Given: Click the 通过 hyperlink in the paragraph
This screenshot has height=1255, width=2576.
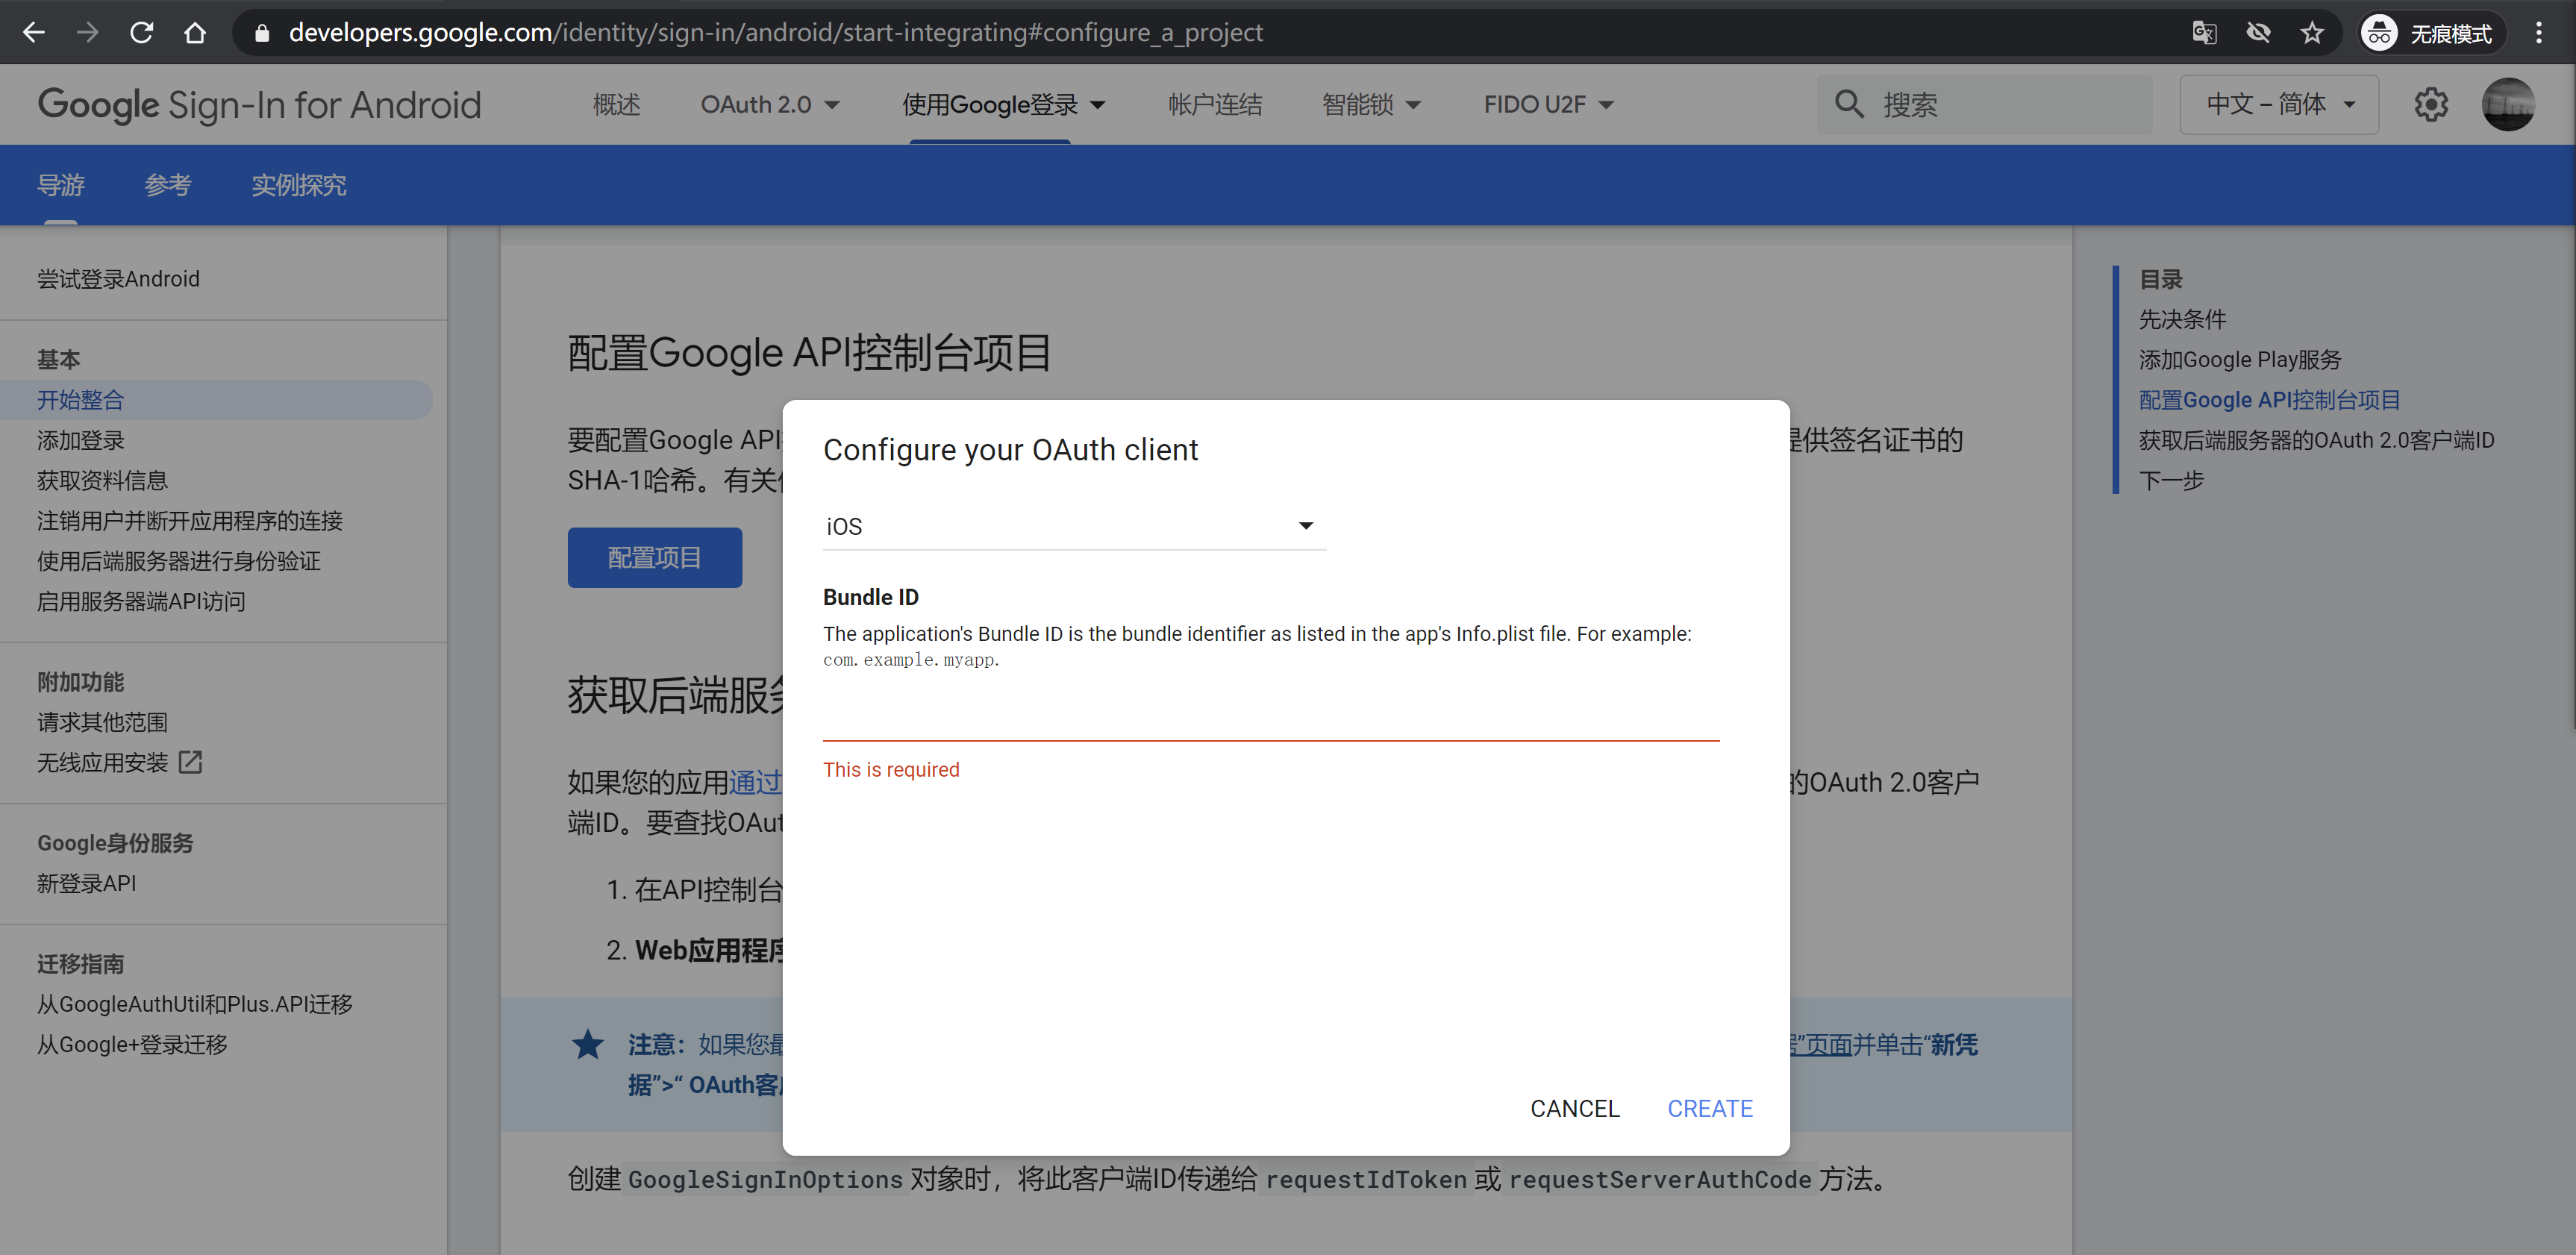Looking at the screenshot, I should 755,782.
